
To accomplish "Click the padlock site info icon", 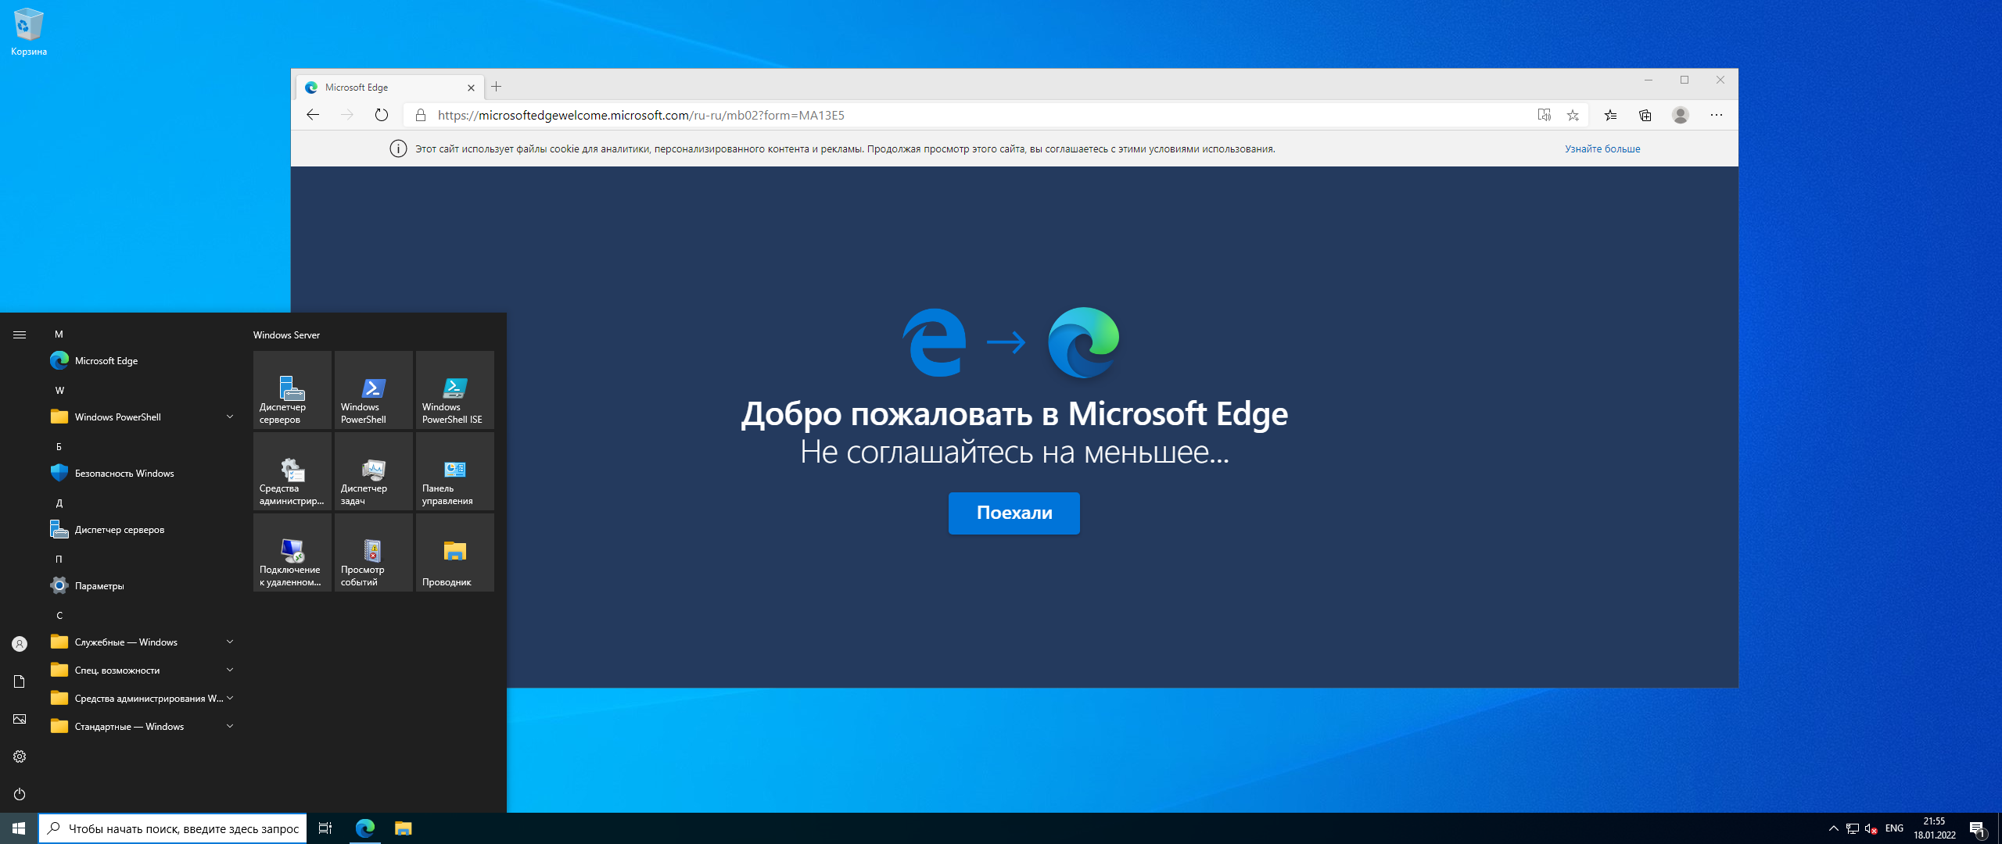I will [421, 115].
